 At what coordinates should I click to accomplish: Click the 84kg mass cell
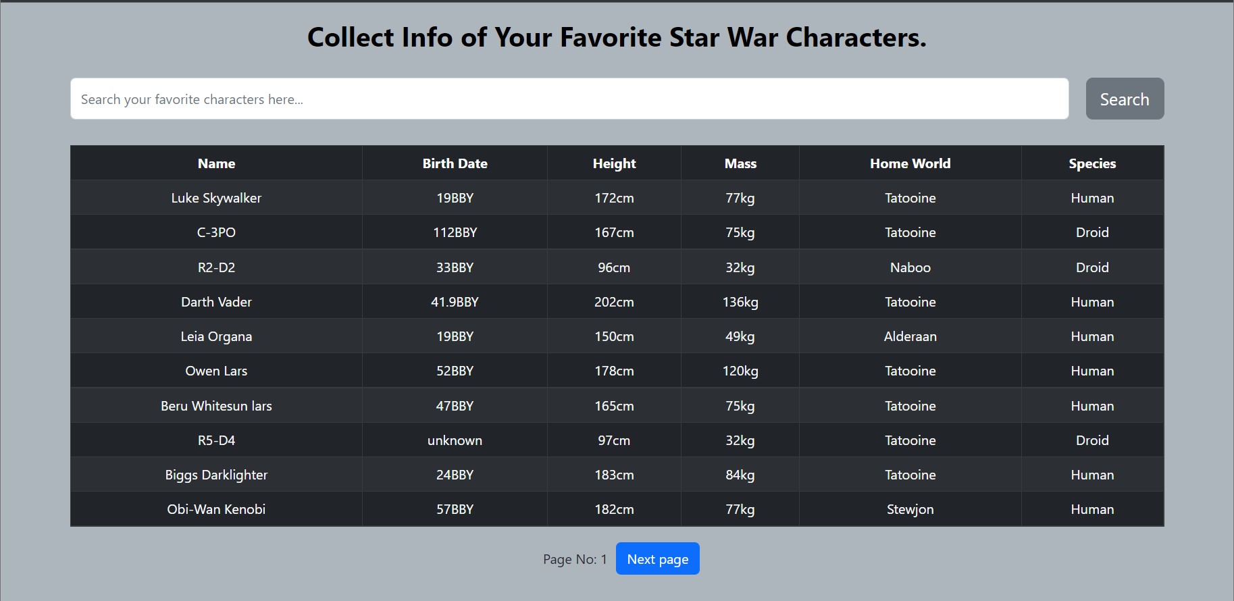[x=740, y=475]
